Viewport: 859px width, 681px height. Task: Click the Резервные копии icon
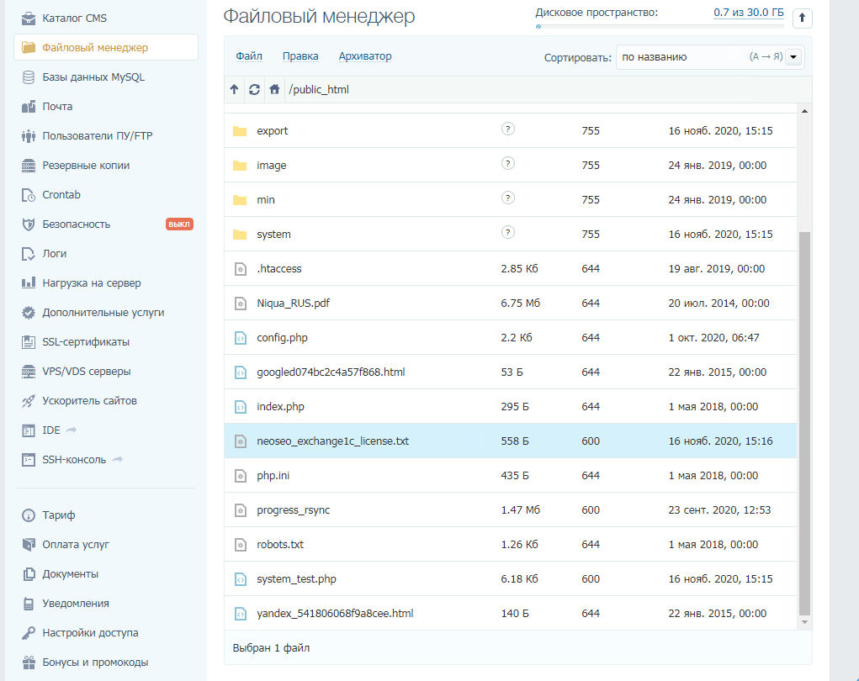coord(29,166)
